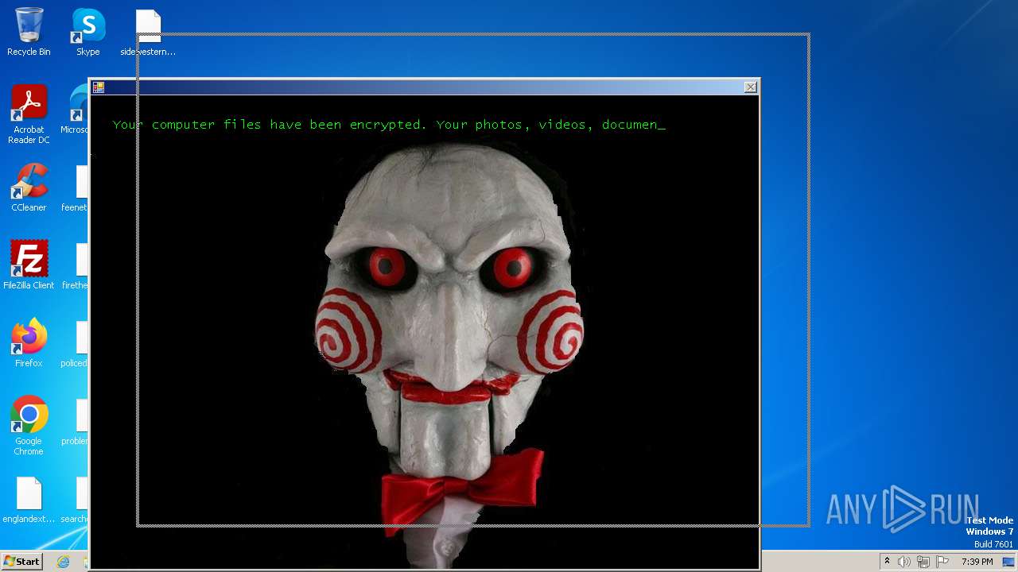The width and height of the screenshot is (1018, 572).
Task: Click the 7:39 PM clock
Action: 977,562
